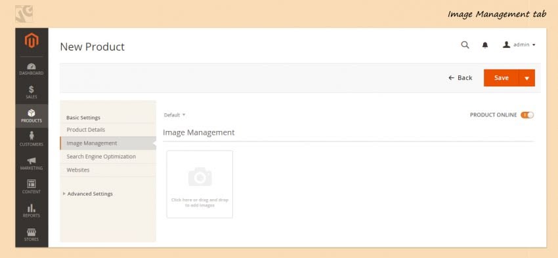
Task: Open the Content sidebar section
Action: [x=32, y=187]
